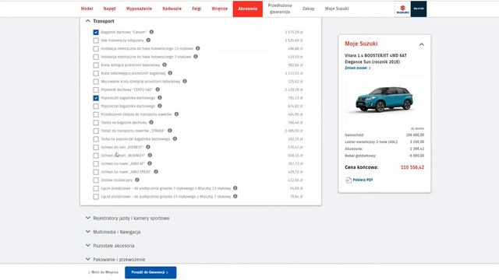The image size is (499, 280).
Task: Open info icon of checked Poprzeczki bagażnika row
Action: click(160, 97)
